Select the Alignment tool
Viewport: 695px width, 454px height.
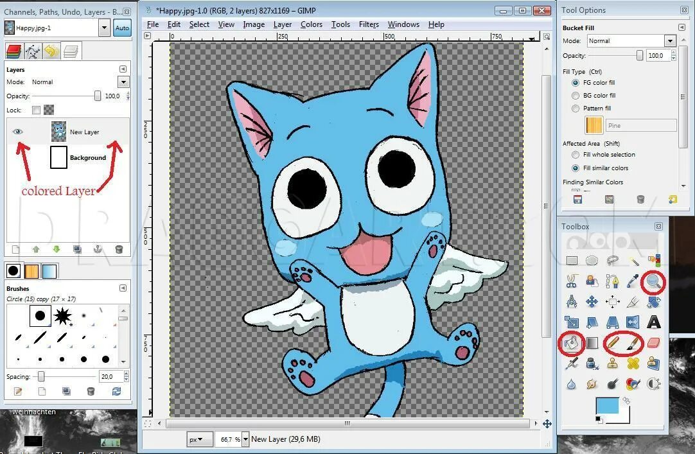pos(613,302)
